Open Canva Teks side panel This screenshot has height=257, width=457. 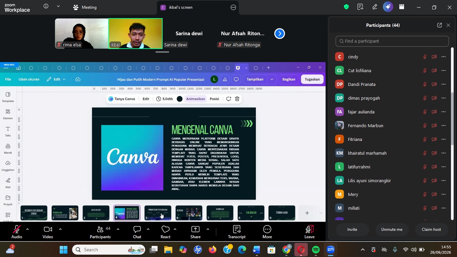coord(8,132)
